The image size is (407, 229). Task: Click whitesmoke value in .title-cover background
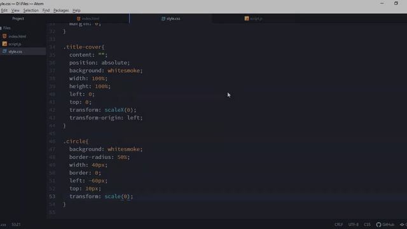[x=123, y=71]
